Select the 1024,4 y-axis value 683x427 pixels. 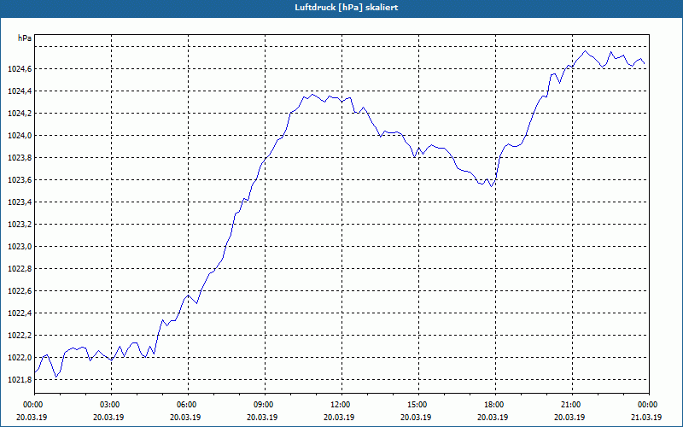click(20, 91)
